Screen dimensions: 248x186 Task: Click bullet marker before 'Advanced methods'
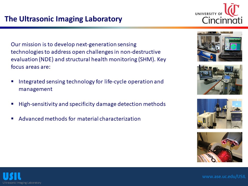pos(12,119)
